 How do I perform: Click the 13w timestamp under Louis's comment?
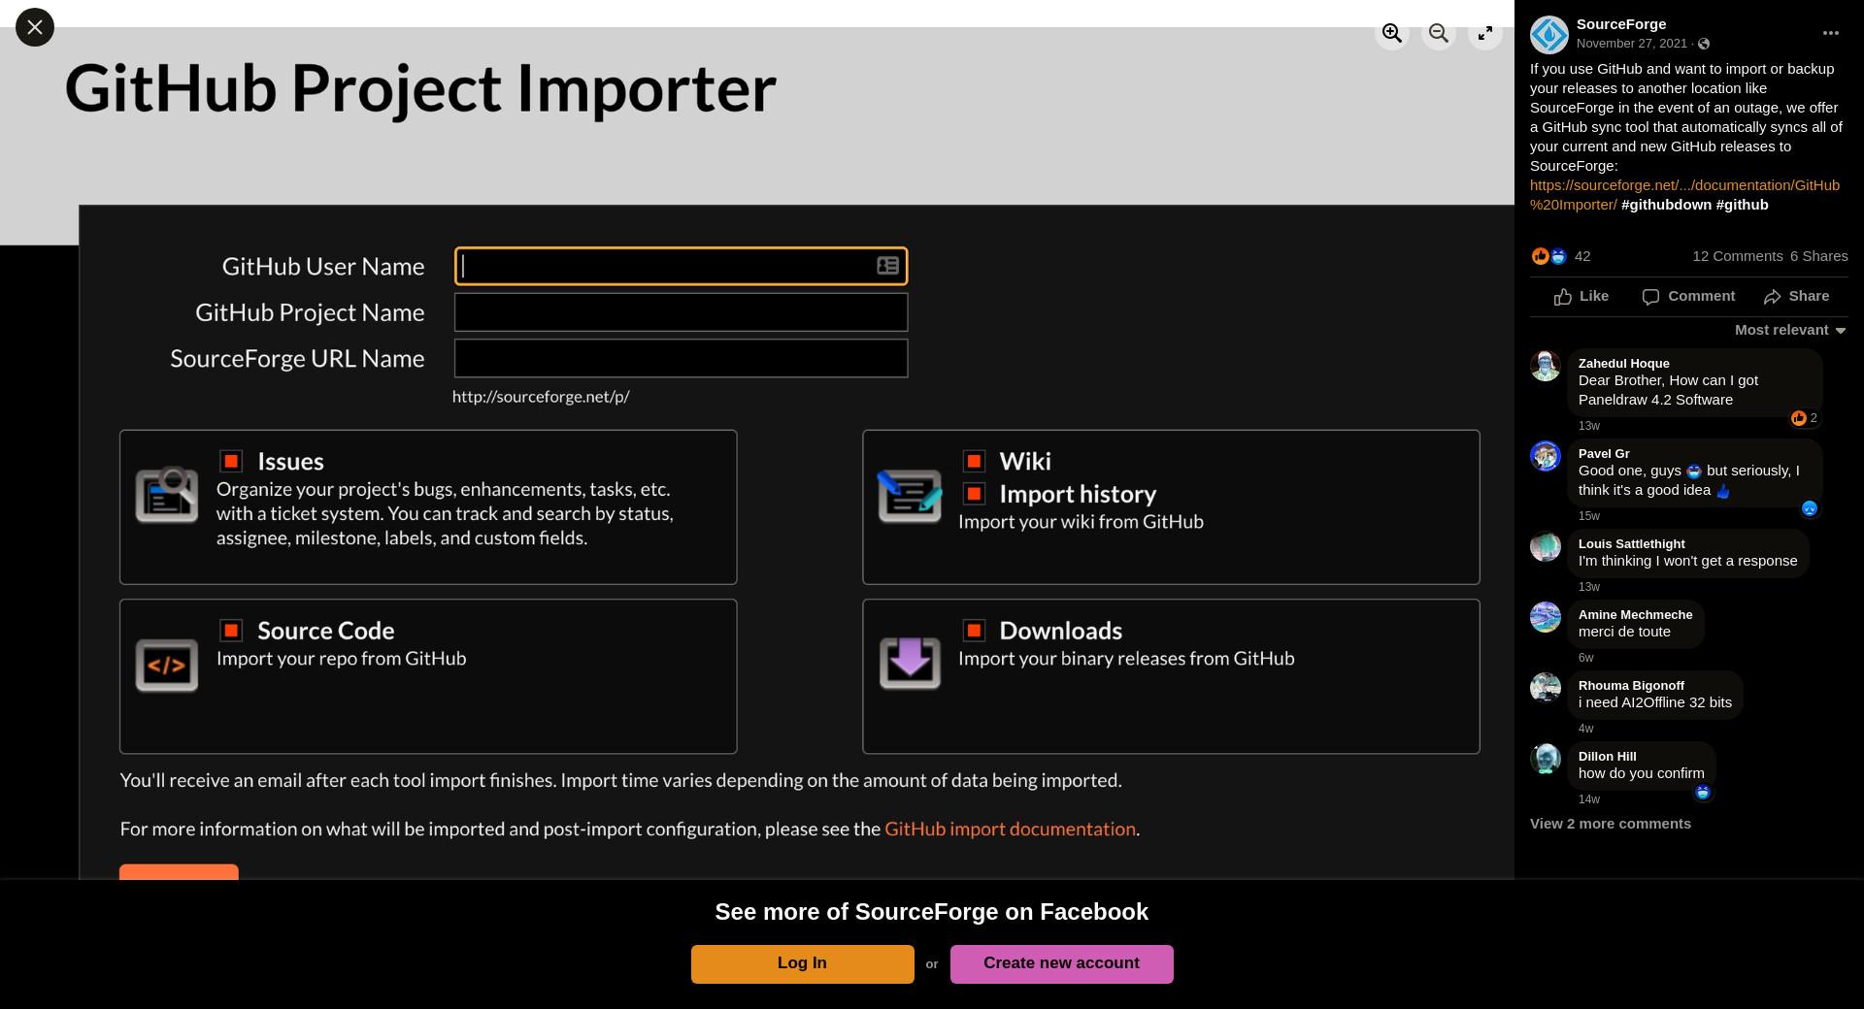tap(1589, 587)
